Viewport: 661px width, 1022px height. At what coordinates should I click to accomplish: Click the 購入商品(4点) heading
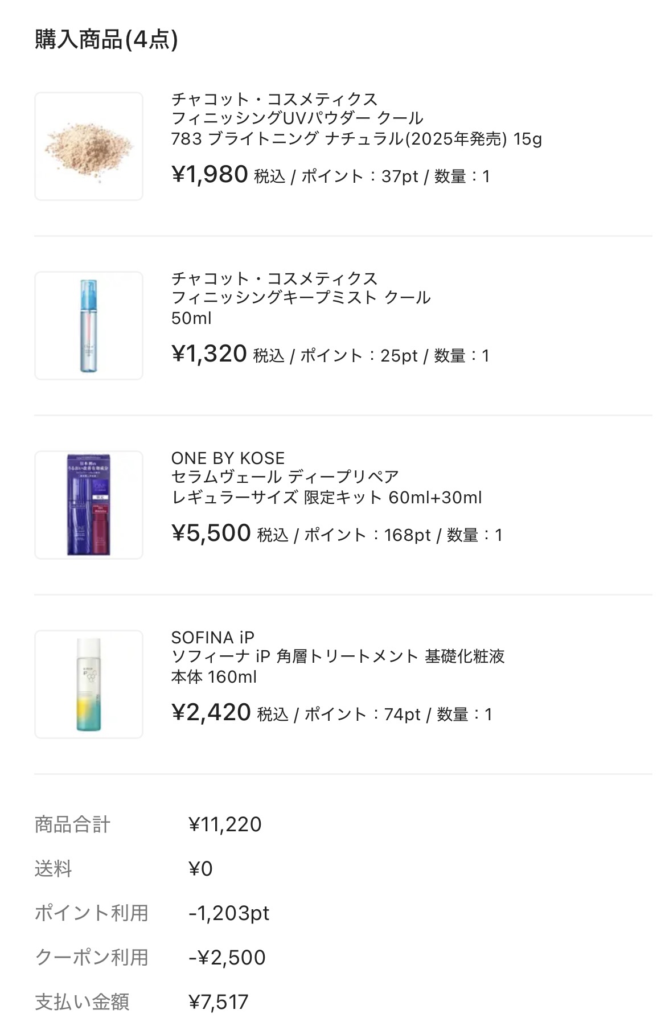[x=106, y=40]
